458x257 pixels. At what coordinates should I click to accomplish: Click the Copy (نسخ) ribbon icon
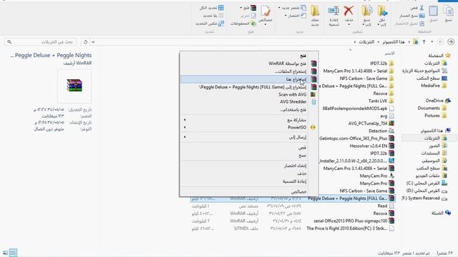coord(448,14)
